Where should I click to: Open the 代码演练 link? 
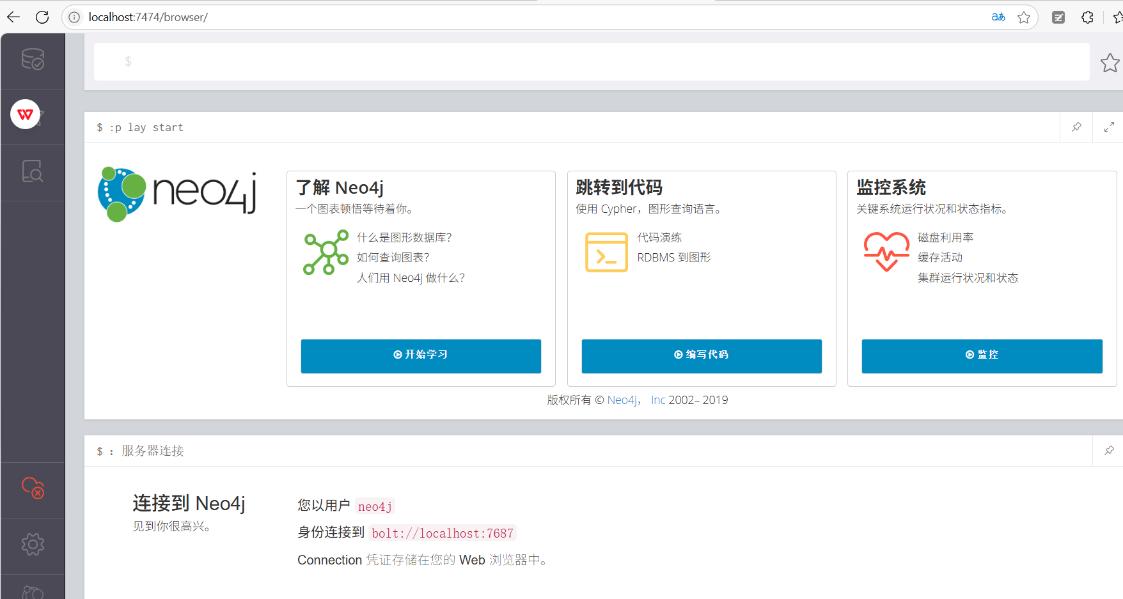coord(659,238)
